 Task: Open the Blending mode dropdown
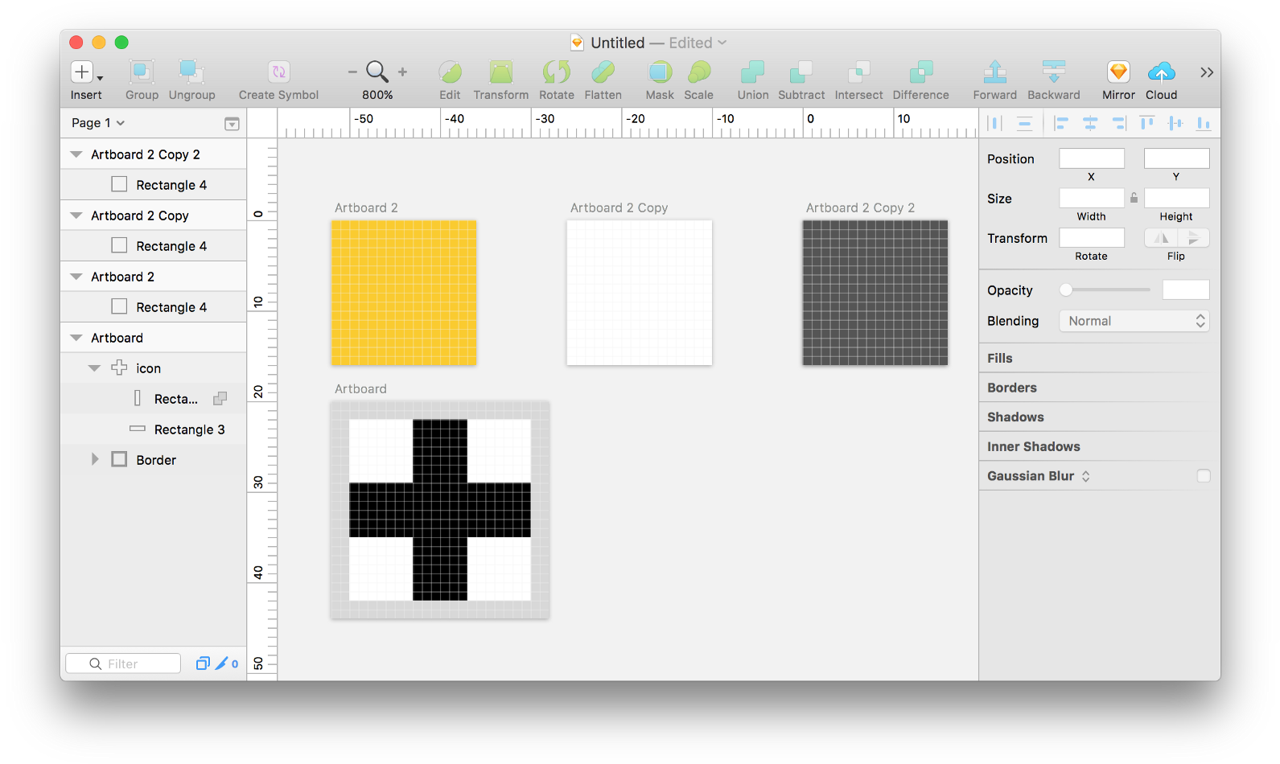point(1134,321)
